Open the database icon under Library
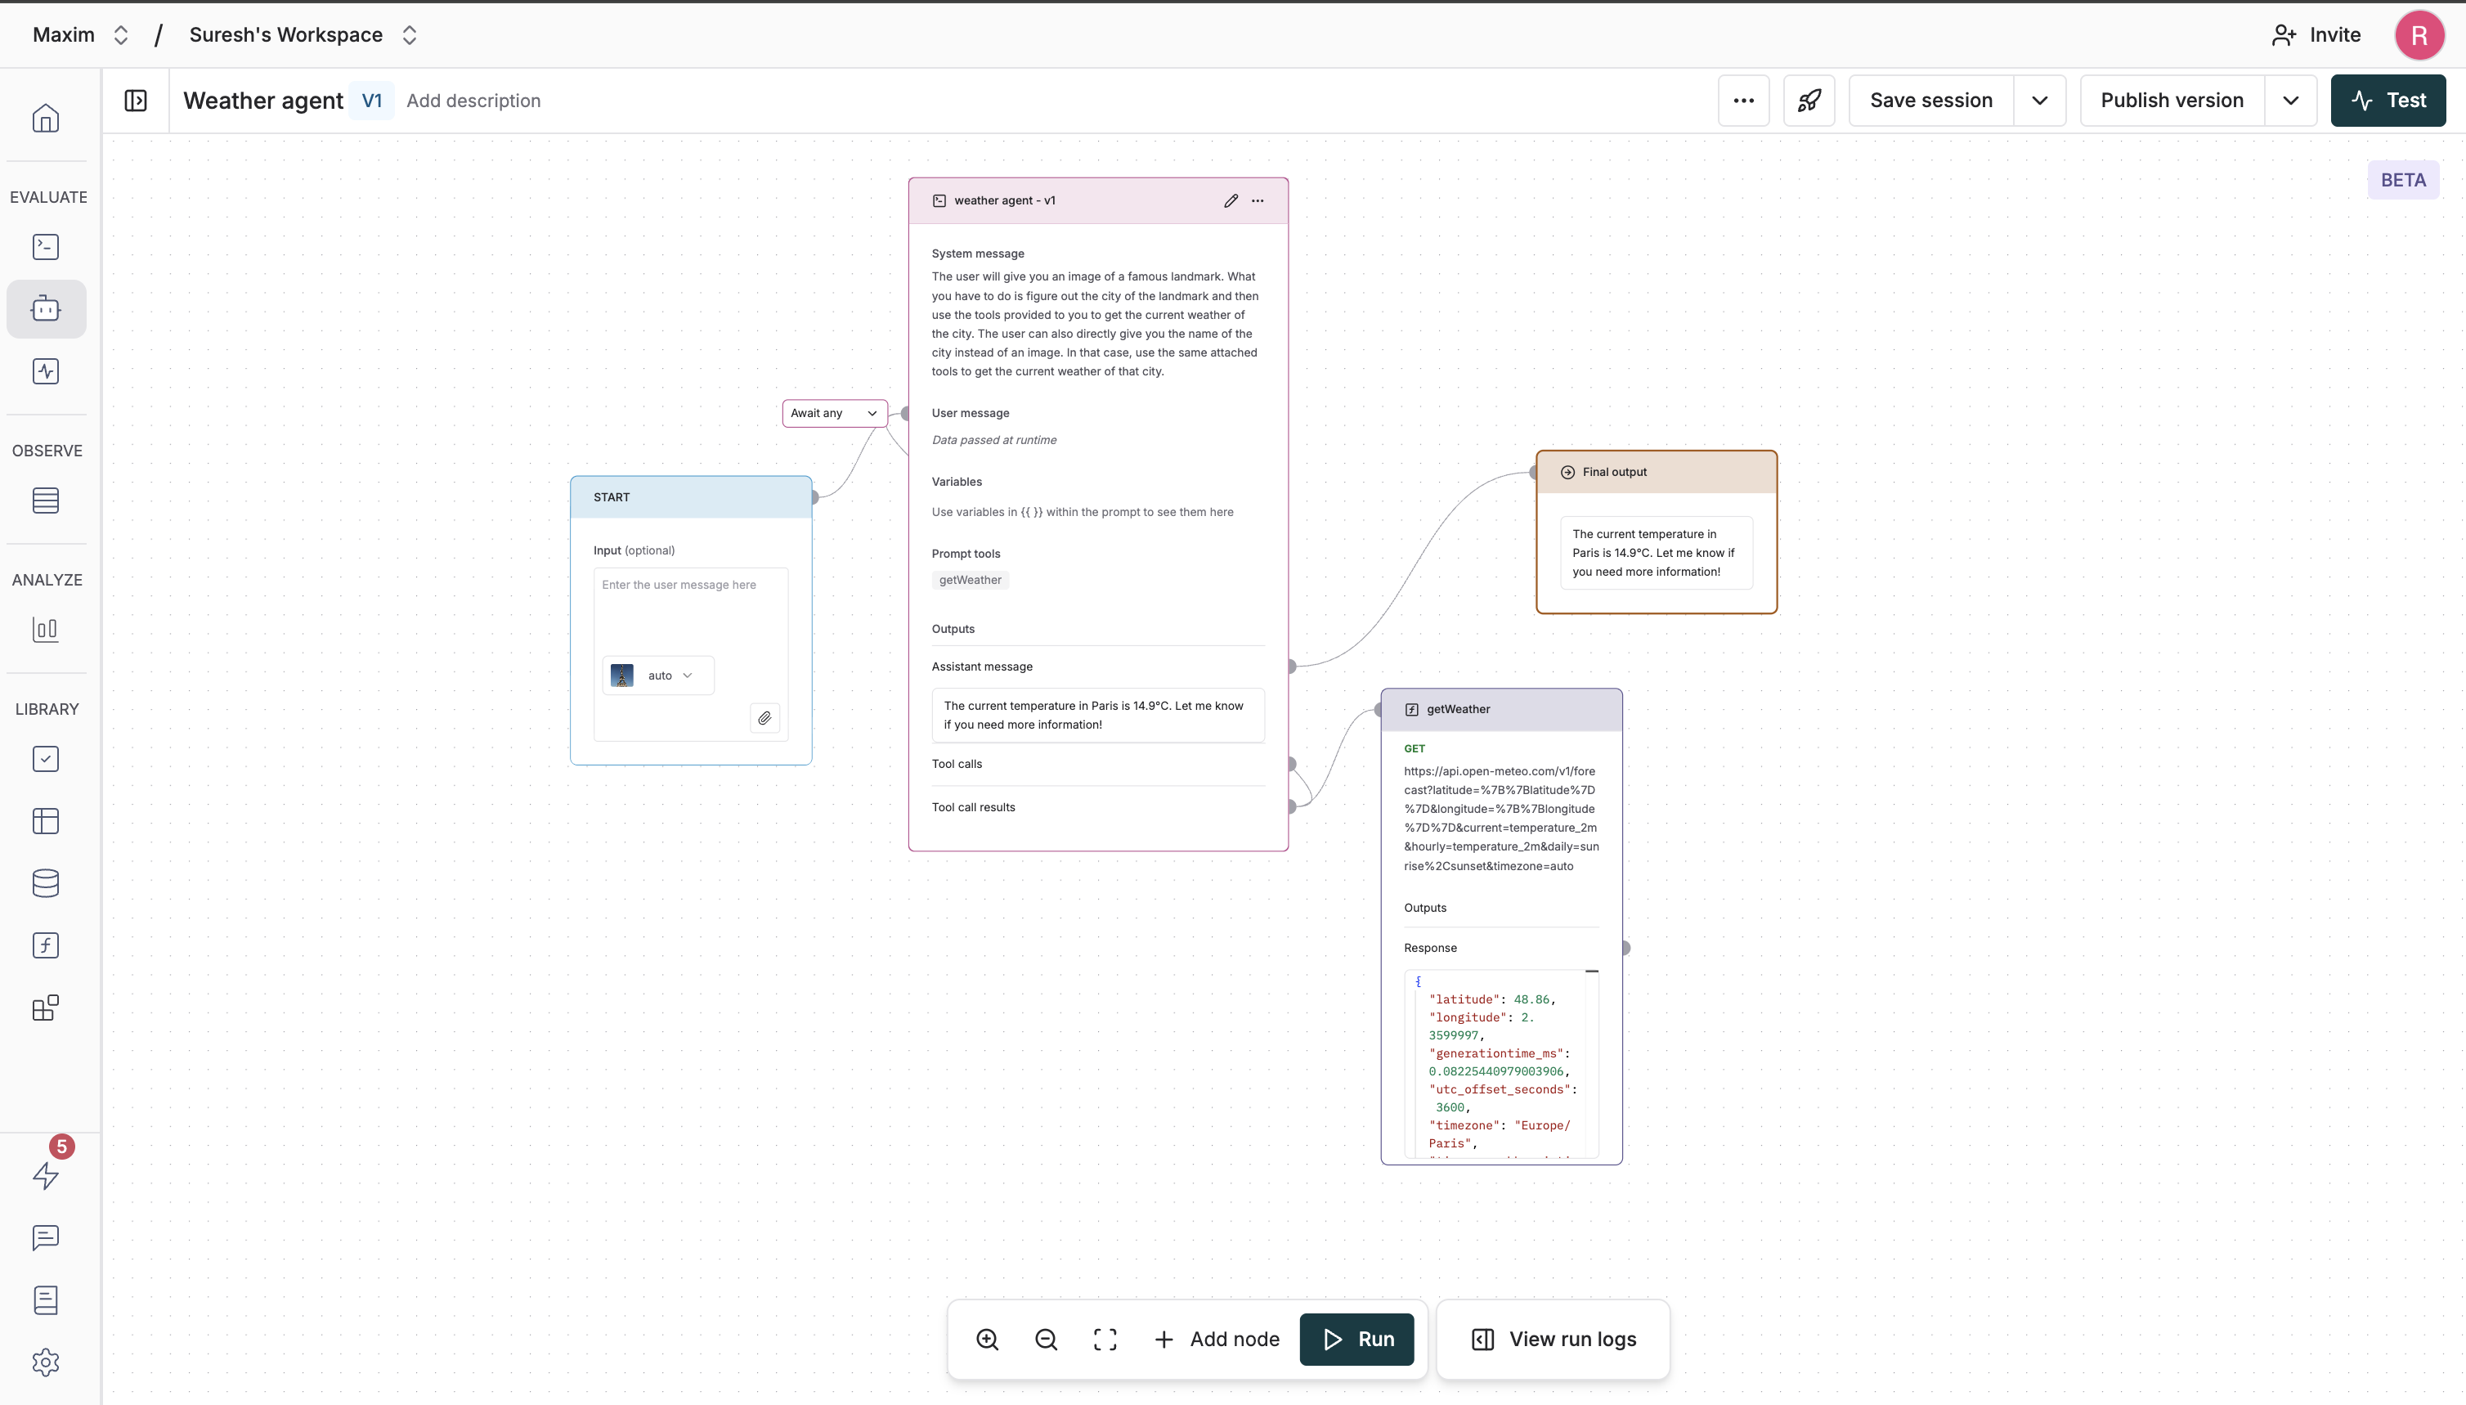This screenshot has width=2466, height=1405. [x=45, y=883]
